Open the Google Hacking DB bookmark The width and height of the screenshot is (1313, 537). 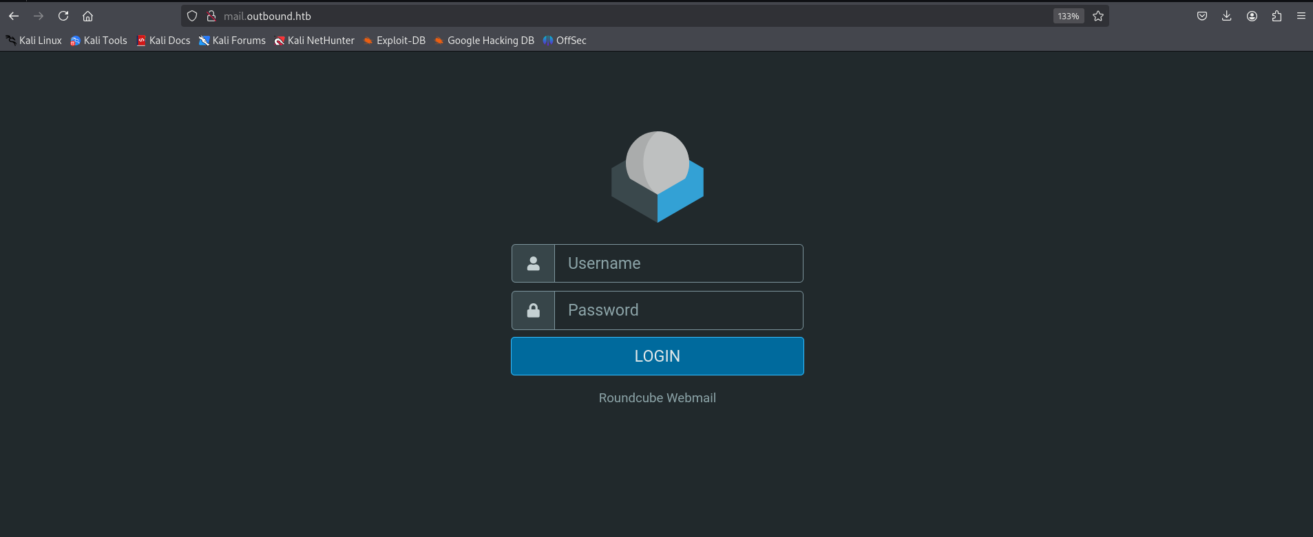point(484,41)
